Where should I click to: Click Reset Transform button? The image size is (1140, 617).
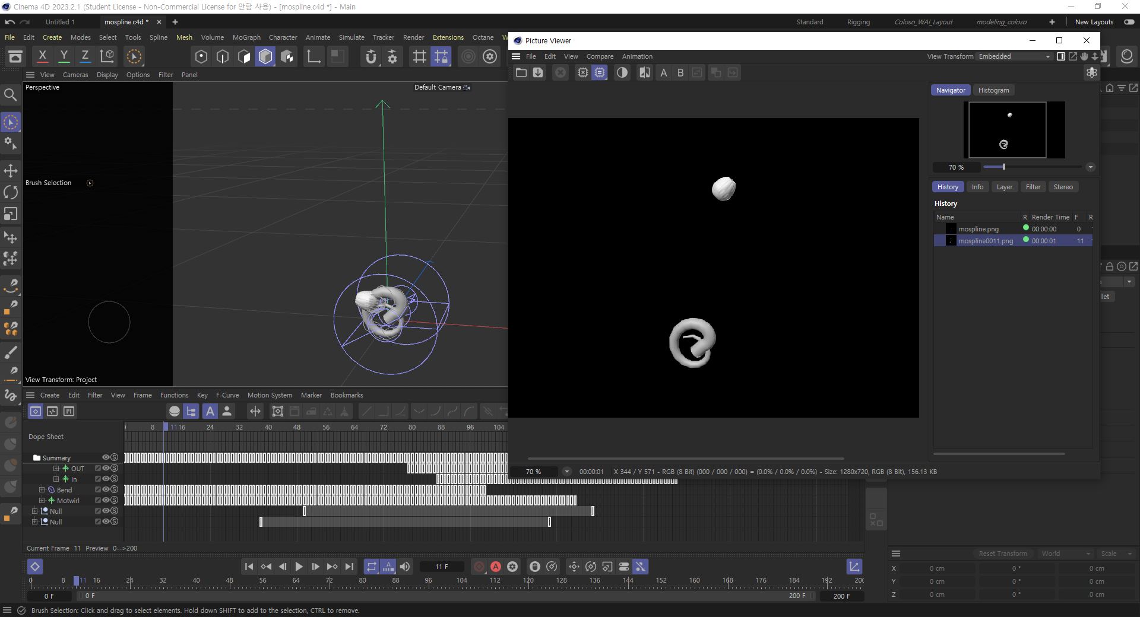coord(1003,554)
